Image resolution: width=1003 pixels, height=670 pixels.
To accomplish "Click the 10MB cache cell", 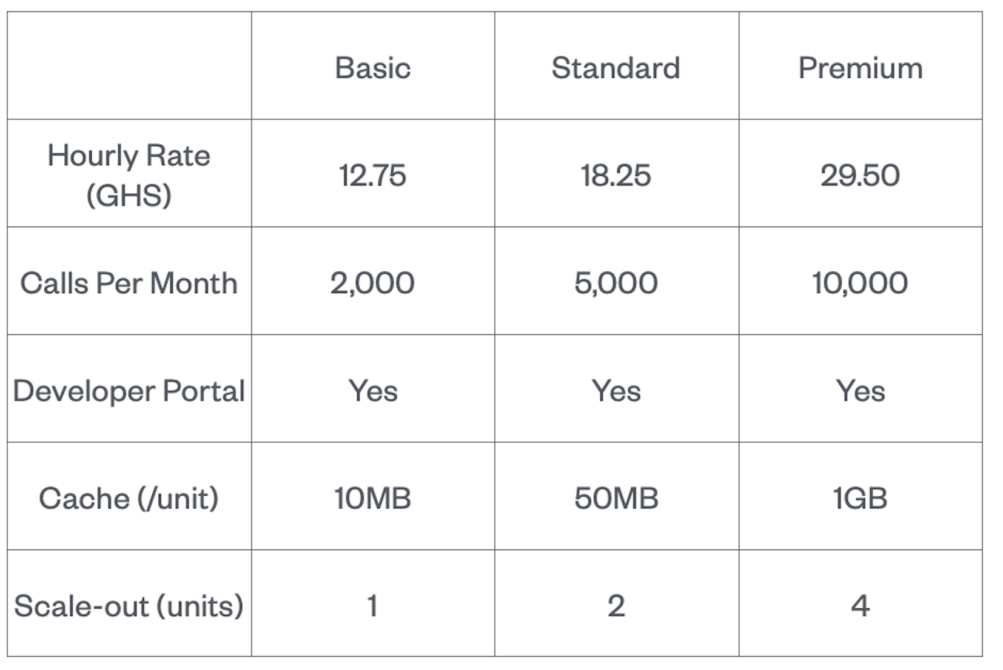I will (x=372, y=499).
